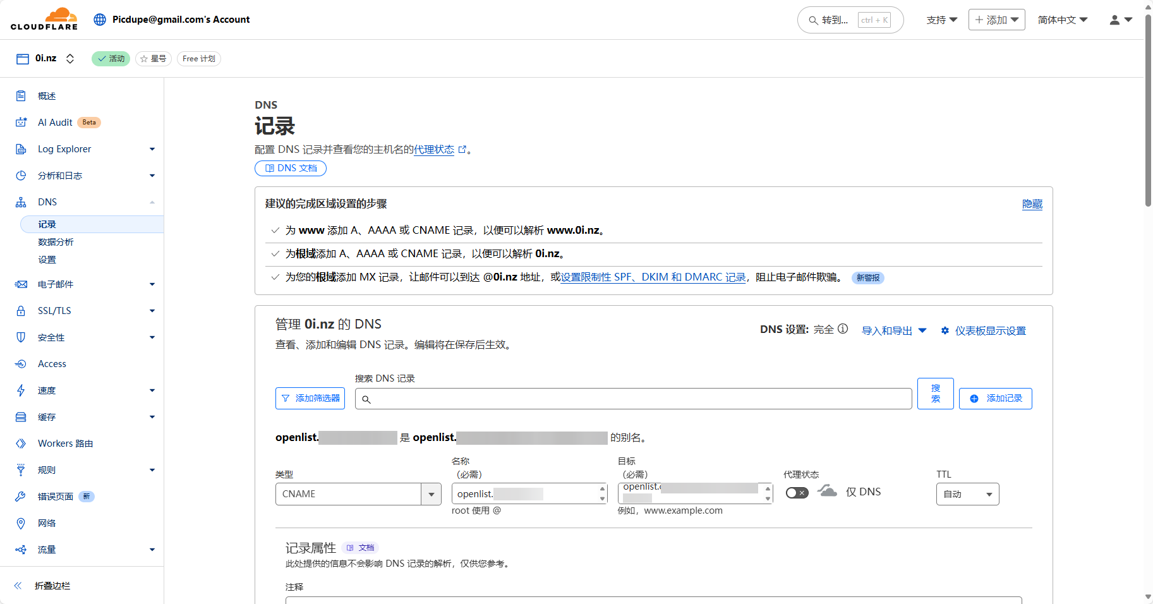
Task: Open the 简体中文 language dropdown
Action: click(x=1063, y=20)
